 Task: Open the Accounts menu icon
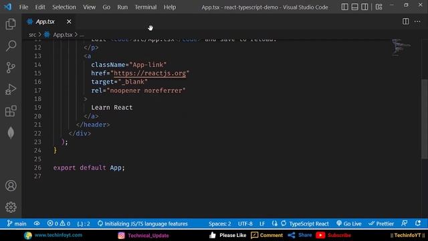click(11, 185)
